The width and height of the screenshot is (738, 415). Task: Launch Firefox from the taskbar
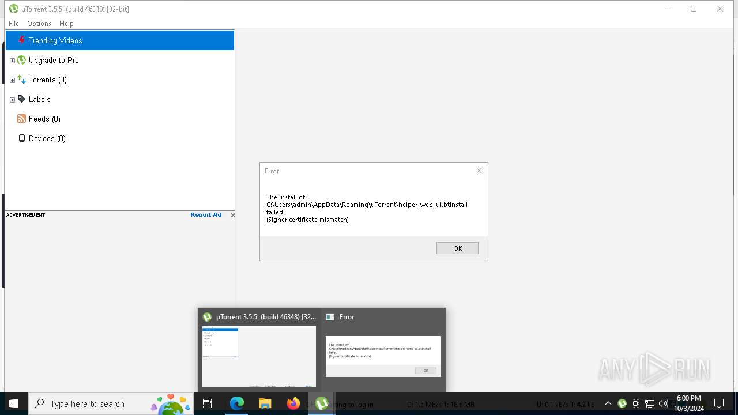point(293,403)
